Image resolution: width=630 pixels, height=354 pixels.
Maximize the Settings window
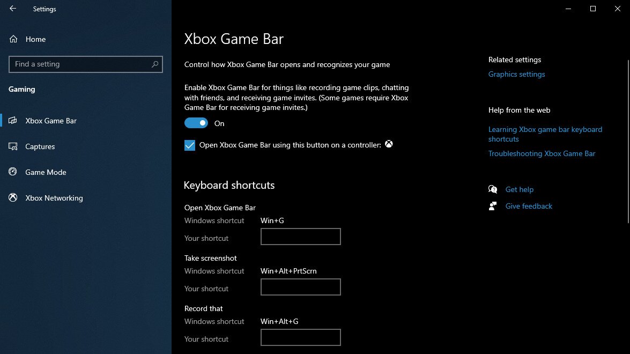(x=592, y=9)
